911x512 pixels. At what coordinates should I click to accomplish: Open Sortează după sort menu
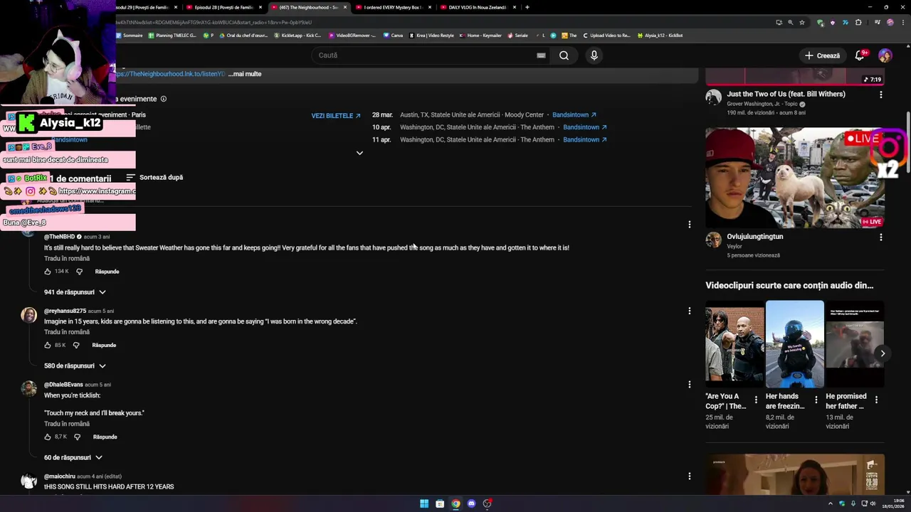click(x=154, y=178)
